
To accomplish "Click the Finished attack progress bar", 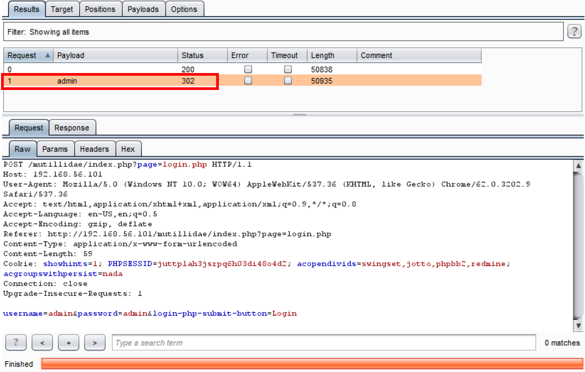I will (x=312, y=364).
